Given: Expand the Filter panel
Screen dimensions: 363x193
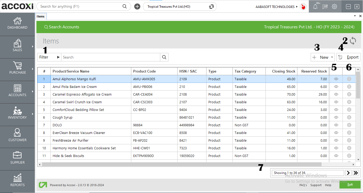Looking at the screenshot, I should (x=49, y=57).
